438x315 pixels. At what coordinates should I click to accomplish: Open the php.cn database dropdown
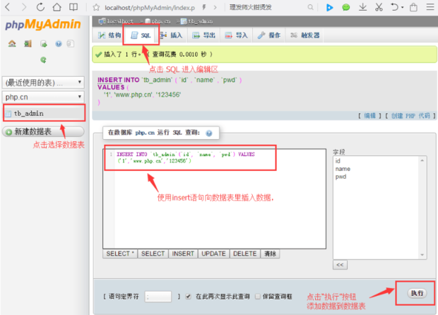43,97
